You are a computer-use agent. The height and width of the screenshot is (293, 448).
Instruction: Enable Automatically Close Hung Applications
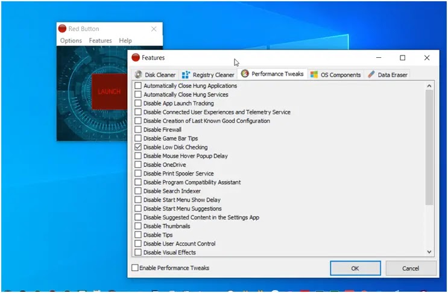pyautogui.click(x=138, y=86)
